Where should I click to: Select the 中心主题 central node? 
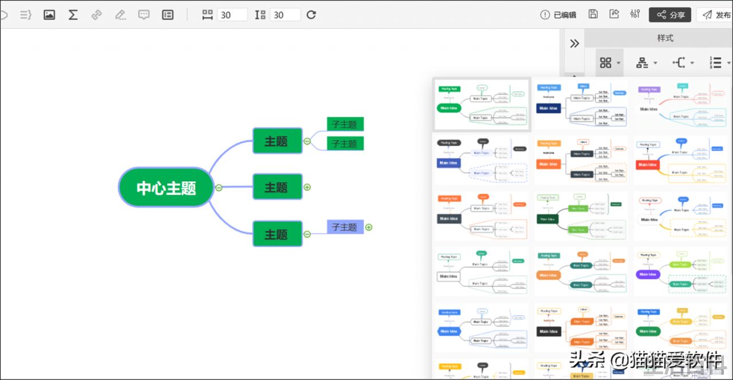(x=166, y=187)
